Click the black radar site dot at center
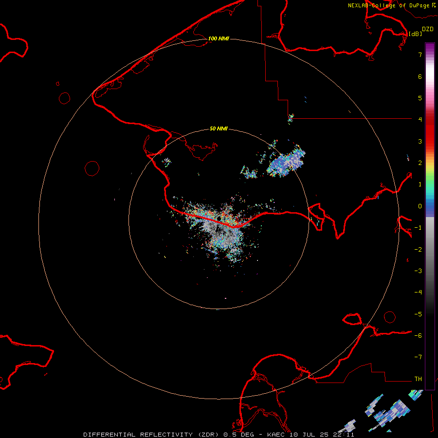Screen dimensions: 438x438 coord(219,218)
